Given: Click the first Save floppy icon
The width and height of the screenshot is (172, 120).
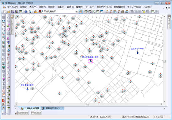Looking at the screenshot, I should click(13, 12).
